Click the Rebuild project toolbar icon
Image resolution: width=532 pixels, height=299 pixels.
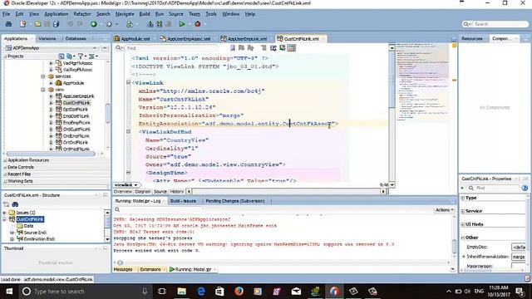(159, 24)
